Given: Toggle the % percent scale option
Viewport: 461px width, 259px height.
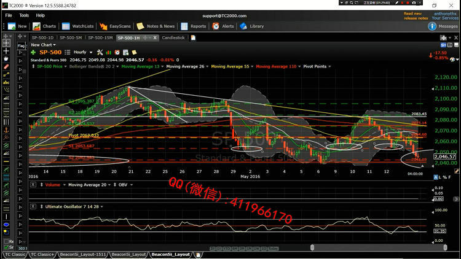Looking at the screenshot, I should [444, 177].
